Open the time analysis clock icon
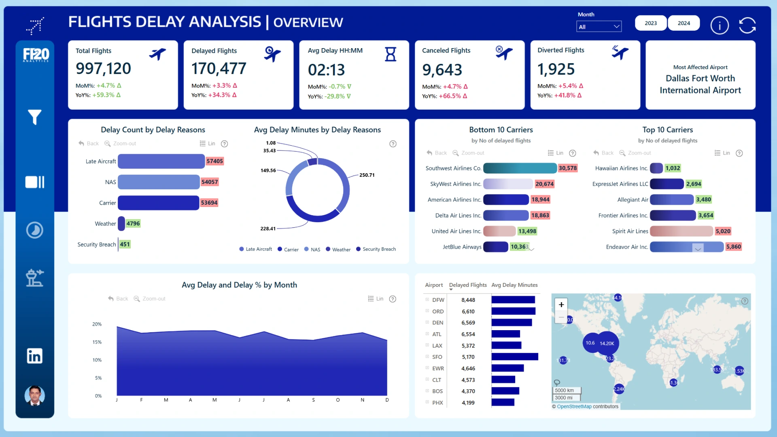Image resolution: width=777 pixels, height=437 pixels. pos(35,230)
